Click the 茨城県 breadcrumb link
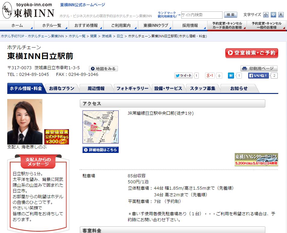The image size is (287, 233). coord(107,36)
